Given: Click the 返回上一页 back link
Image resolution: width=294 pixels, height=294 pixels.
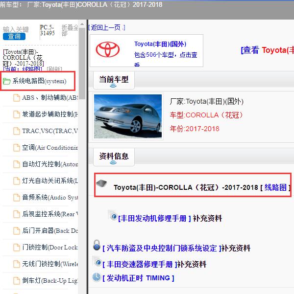Looking at the screenshot, I should [106, 27].
